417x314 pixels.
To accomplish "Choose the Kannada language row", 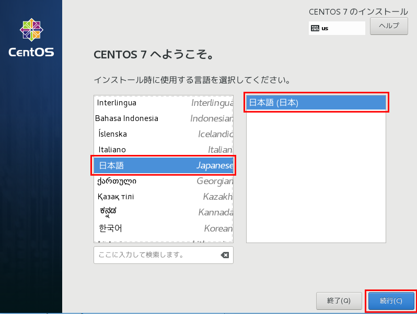I will (164, 212).
